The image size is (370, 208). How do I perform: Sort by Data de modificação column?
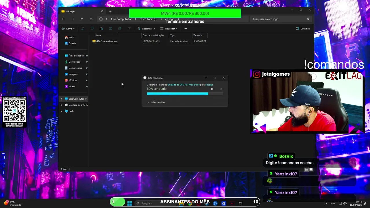pos(153,36)
